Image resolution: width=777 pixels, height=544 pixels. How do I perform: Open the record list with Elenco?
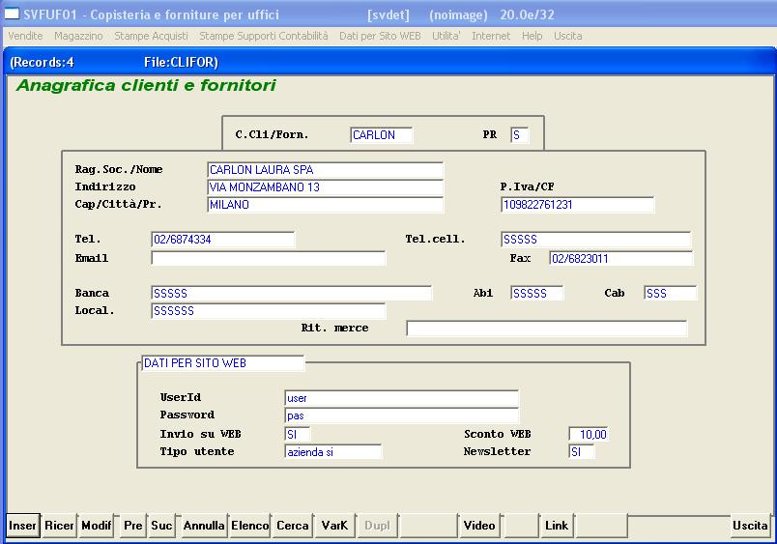point(249,526)
